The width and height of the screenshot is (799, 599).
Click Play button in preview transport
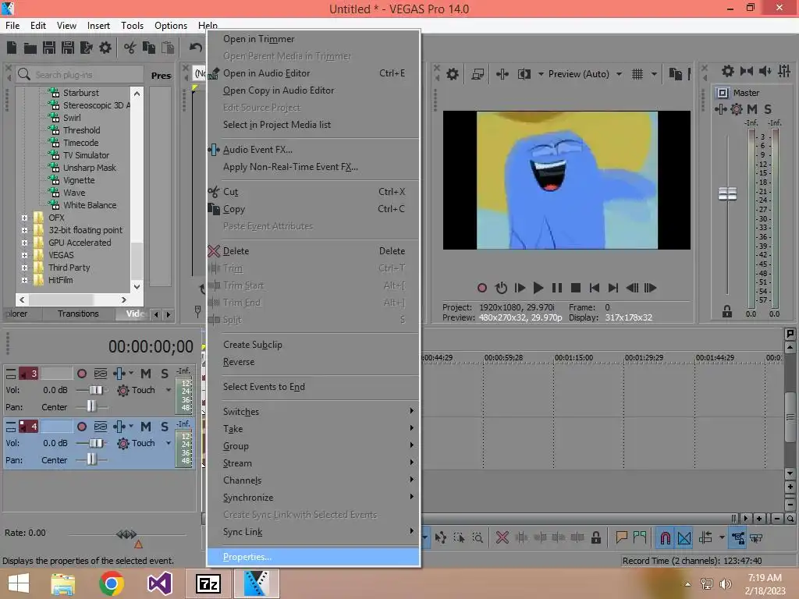click(x=538, y=288)
